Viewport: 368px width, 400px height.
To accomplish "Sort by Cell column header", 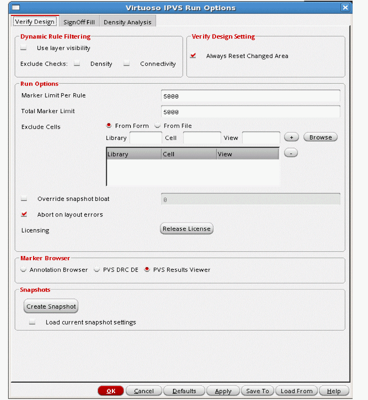I will pyautogui.click(x=189, y=154).
